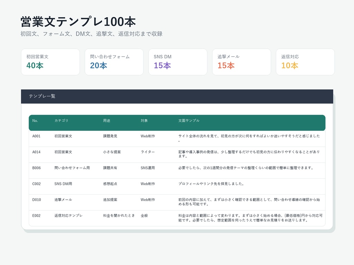This screenshot has width=354, height=265.
Task: Click the 全般 target cell
Action: click(x=144, y=216)
